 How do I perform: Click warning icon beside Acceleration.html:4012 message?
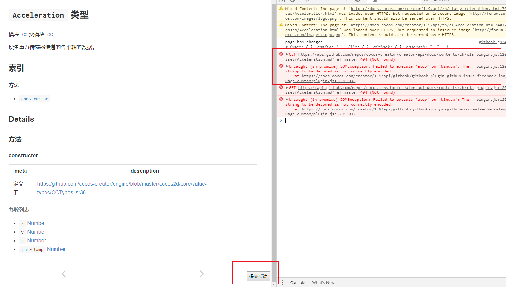[281, 25]
